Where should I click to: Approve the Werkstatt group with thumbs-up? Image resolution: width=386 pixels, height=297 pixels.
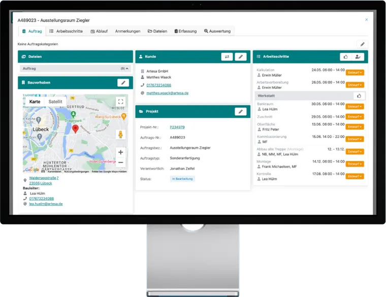(359, 96)
